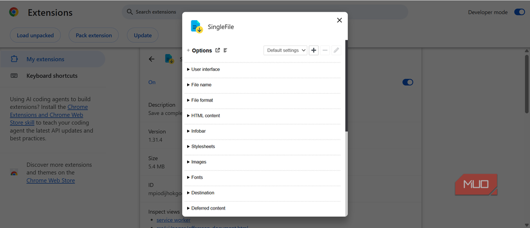Open the service worker inspect link

[173, 220]
